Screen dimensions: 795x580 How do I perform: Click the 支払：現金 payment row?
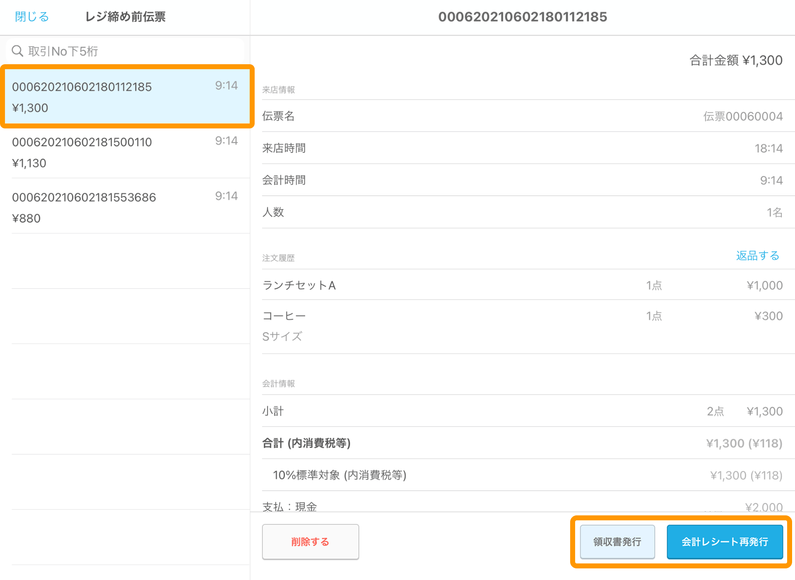pyautogui.click(x=522, y=506)
